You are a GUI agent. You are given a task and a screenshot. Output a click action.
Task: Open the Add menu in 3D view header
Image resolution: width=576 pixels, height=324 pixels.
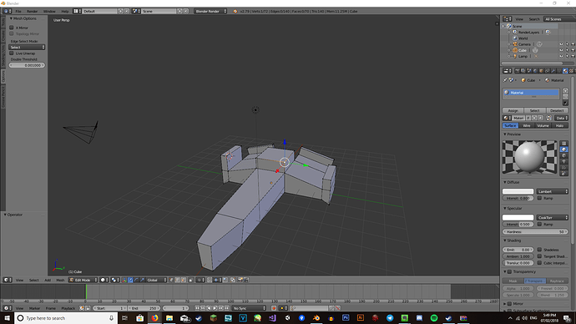pyautogui.click(x=48, y=281)
